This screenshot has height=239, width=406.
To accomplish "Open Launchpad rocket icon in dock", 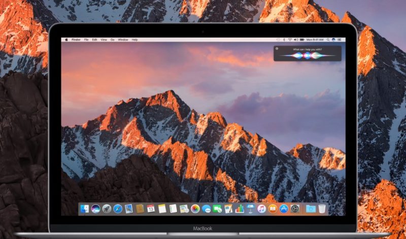I will [107, 209].
